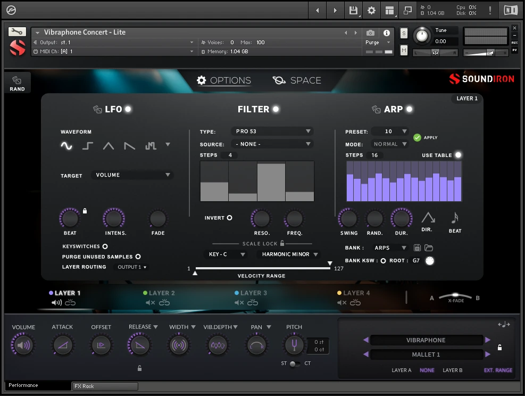This screenshot has width=525, height=396.
Task: Open the filter TYPE dropdown showing PRO 53
Action: pyautogui.click(x=272, y=131)
